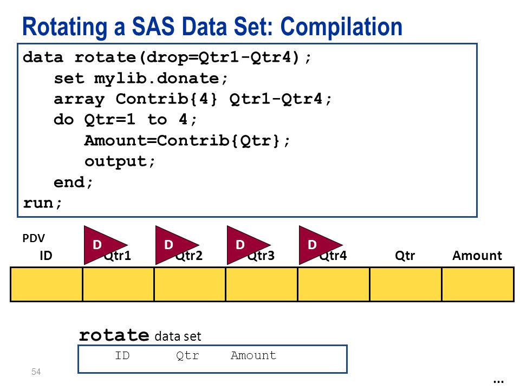
Task: Click the Amount=Contrib{Qtr} assignment line
Action: click(187, 141)
